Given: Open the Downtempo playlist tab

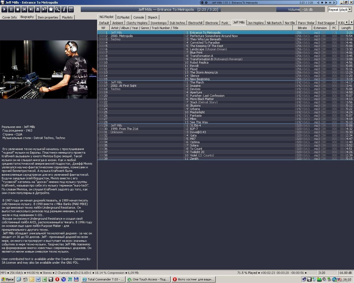Looking at the screenshot, I should pos(158,23).
